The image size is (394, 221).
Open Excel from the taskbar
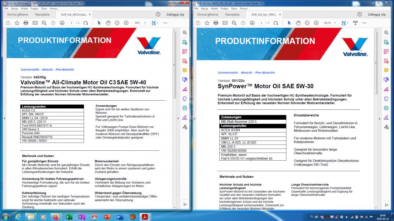[x=69, y=217]
